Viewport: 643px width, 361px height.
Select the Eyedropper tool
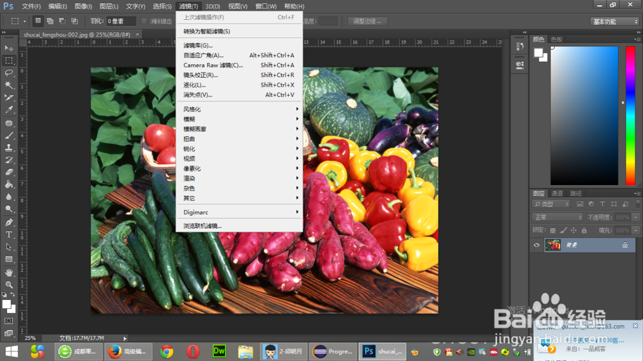(x=8, y=110)
